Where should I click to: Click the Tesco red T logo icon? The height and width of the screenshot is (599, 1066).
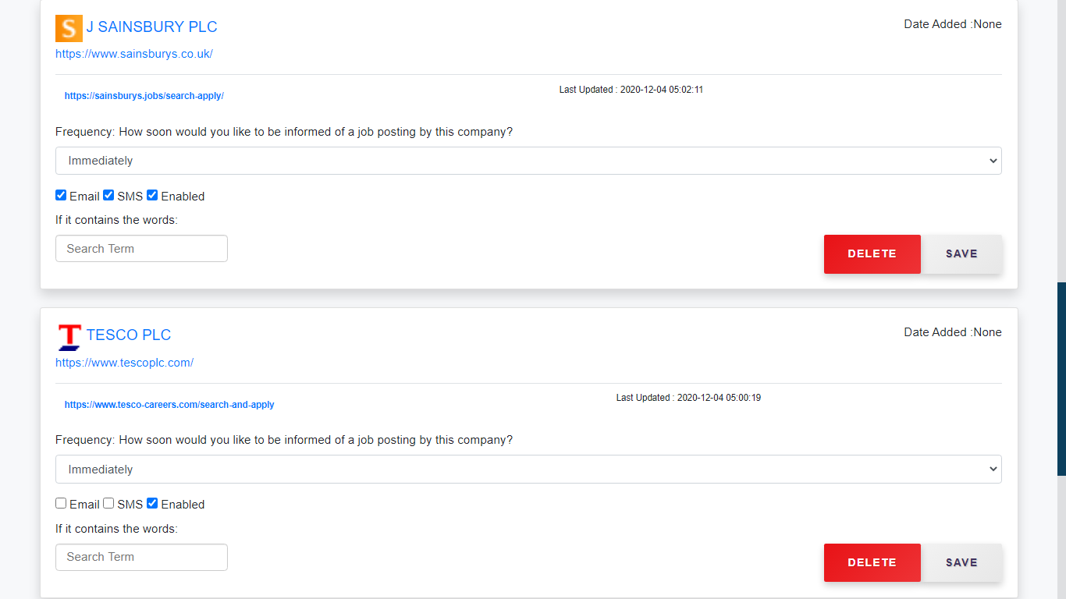click(69, 336)
